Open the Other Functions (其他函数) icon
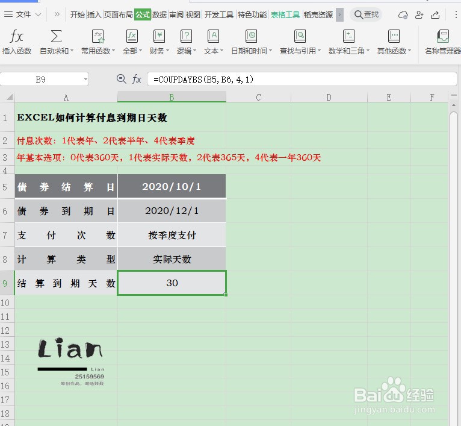This screenshot has height=426, width=461. [x=394, y=37]
